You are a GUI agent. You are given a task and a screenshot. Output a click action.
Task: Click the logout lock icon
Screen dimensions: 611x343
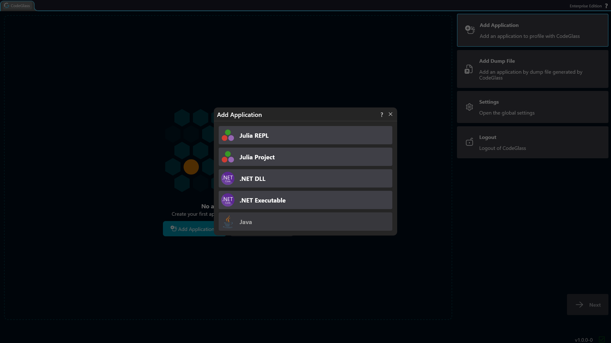click(x=469, y=142)
